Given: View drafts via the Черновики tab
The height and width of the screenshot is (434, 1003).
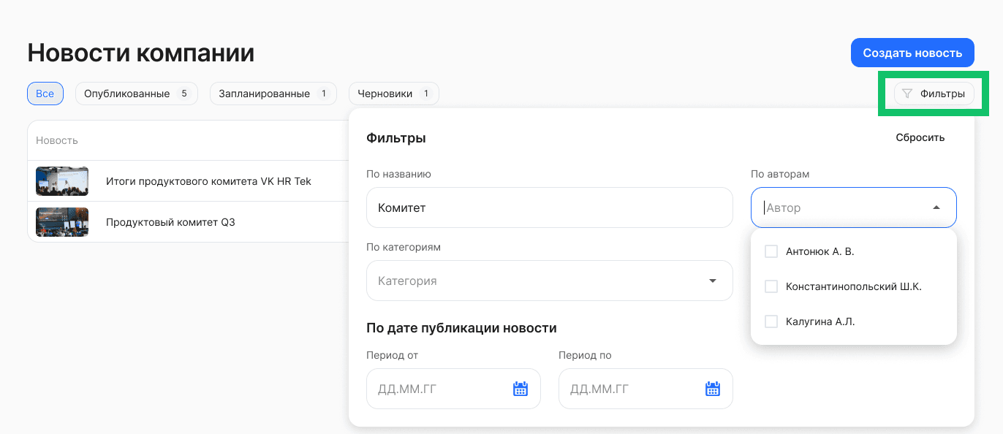Looking at the screenshot, I should 394,94.
